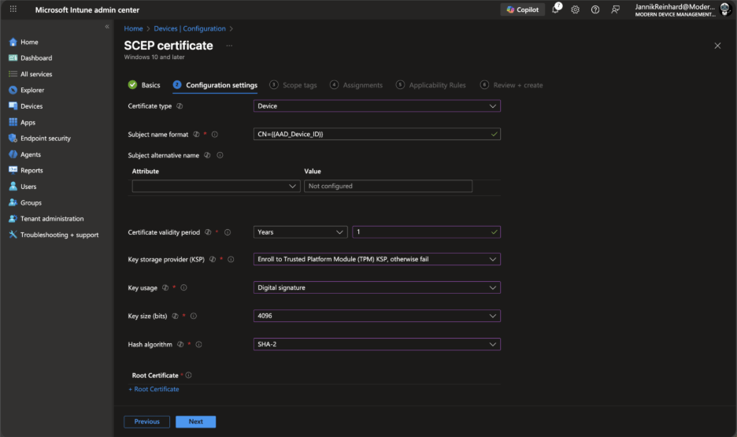Open the app launcher waffle icon

click(x=13, y=9)
